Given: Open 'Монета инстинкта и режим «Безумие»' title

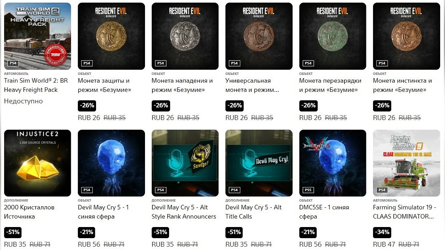Looking at the screenshot, I should (x=402, y=85).
